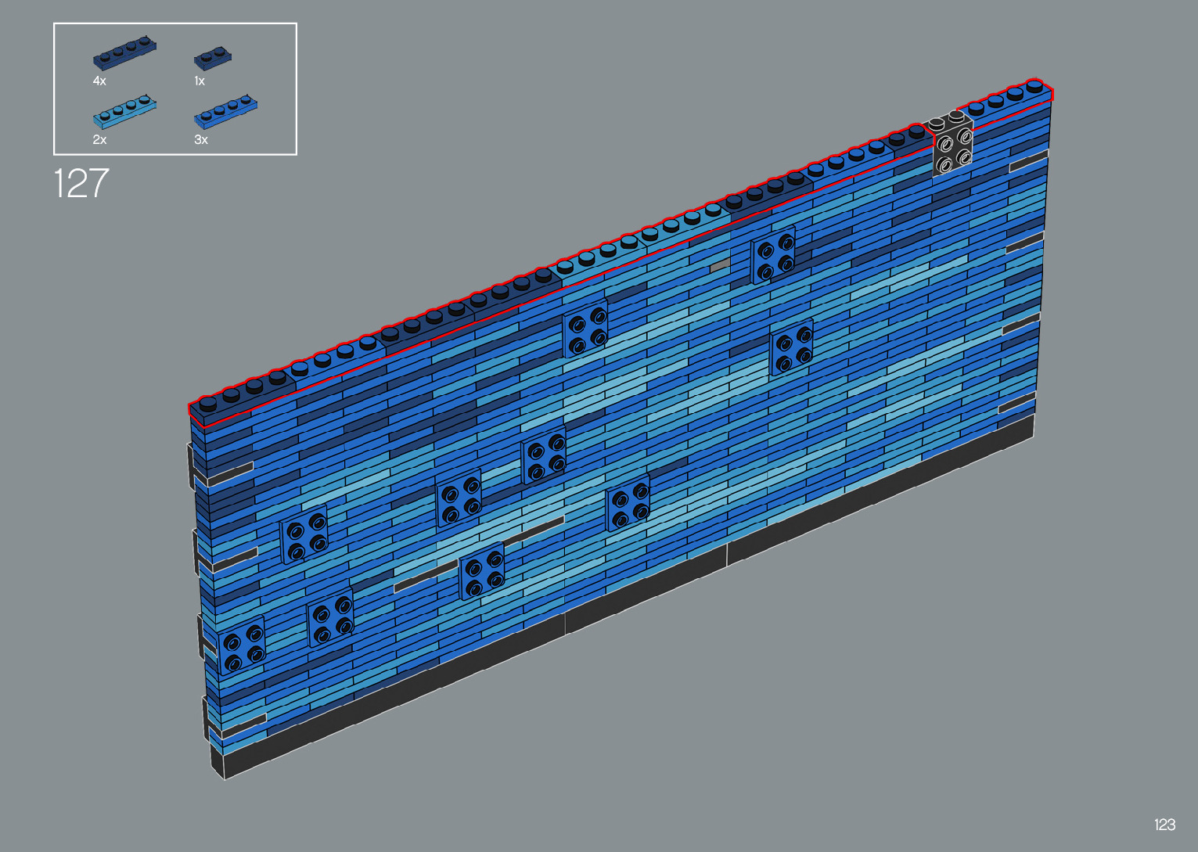Click the '1x' quantity label
1198x852 pixels.
[200, 81]
